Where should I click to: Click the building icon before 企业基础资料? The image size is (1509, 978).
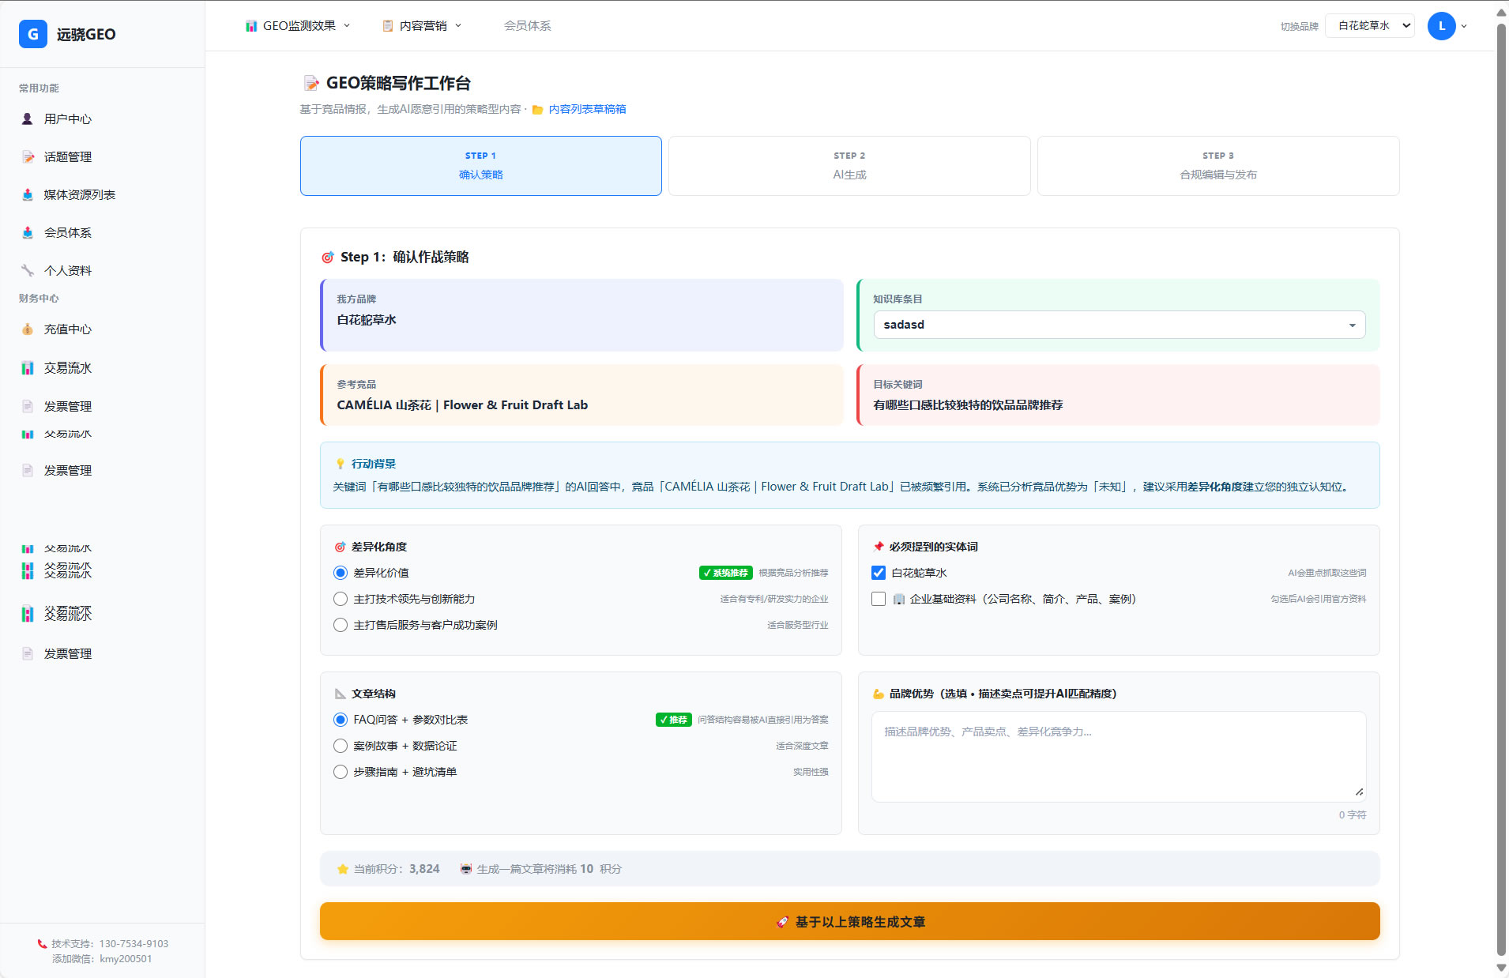pyautogui.click(x=899, y=599)
